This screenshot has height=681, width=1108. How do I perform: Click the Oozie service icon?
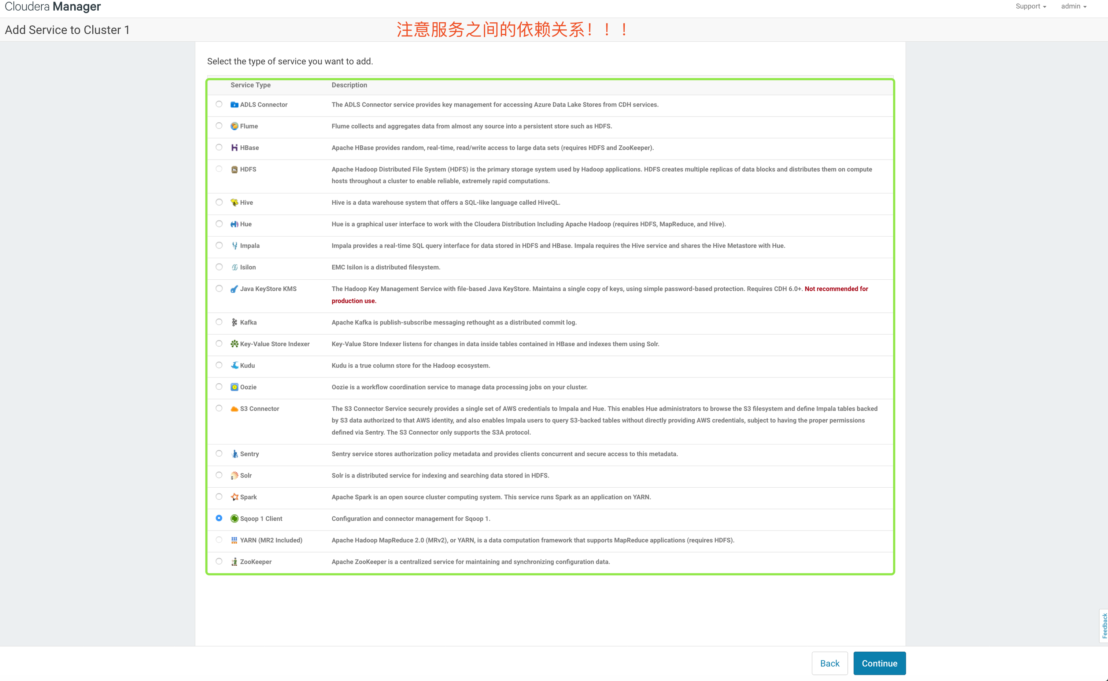[234, 387]
